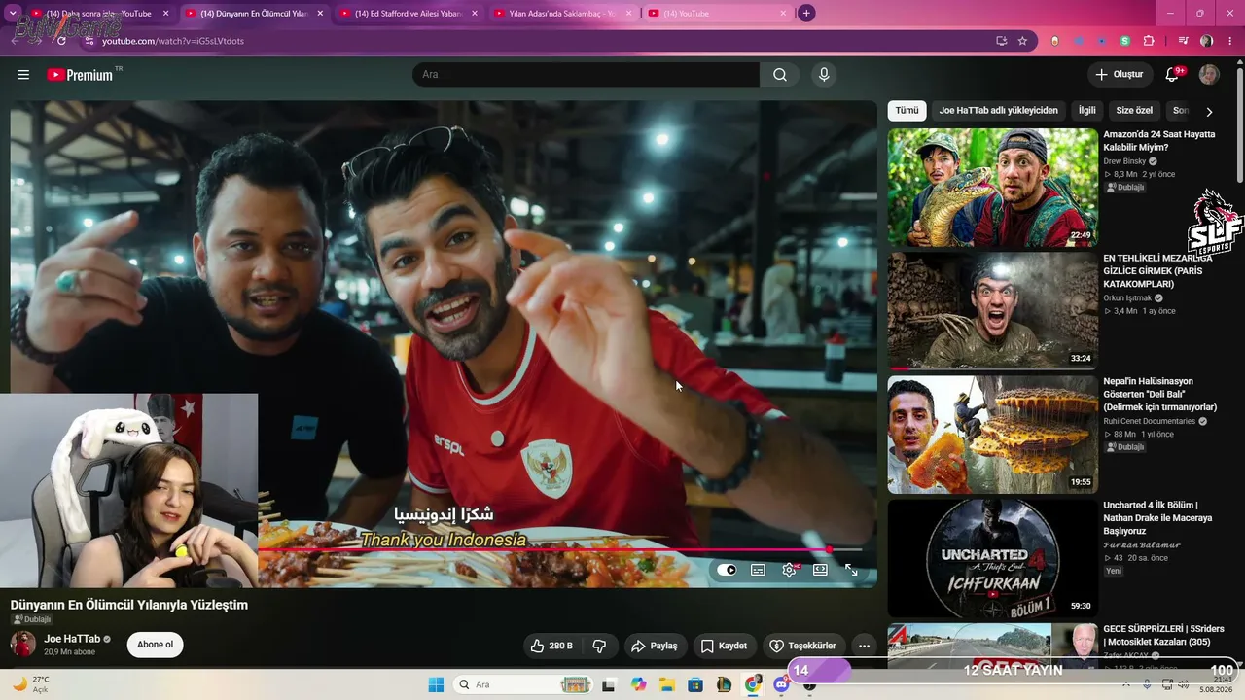1245x700 pixels.
Task: Open 'Amazon'da 24 Saat Hayatta Kalabilir Miyim?' thumbnail
Action: point(992,188)
